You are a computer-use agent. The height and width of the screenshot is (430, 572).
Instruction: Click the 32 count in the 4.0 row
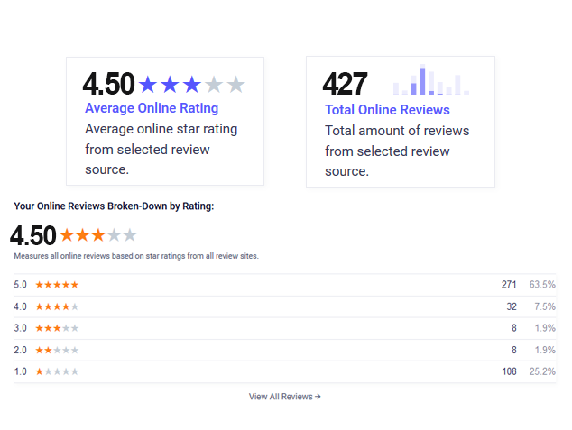tap(512, 306)
